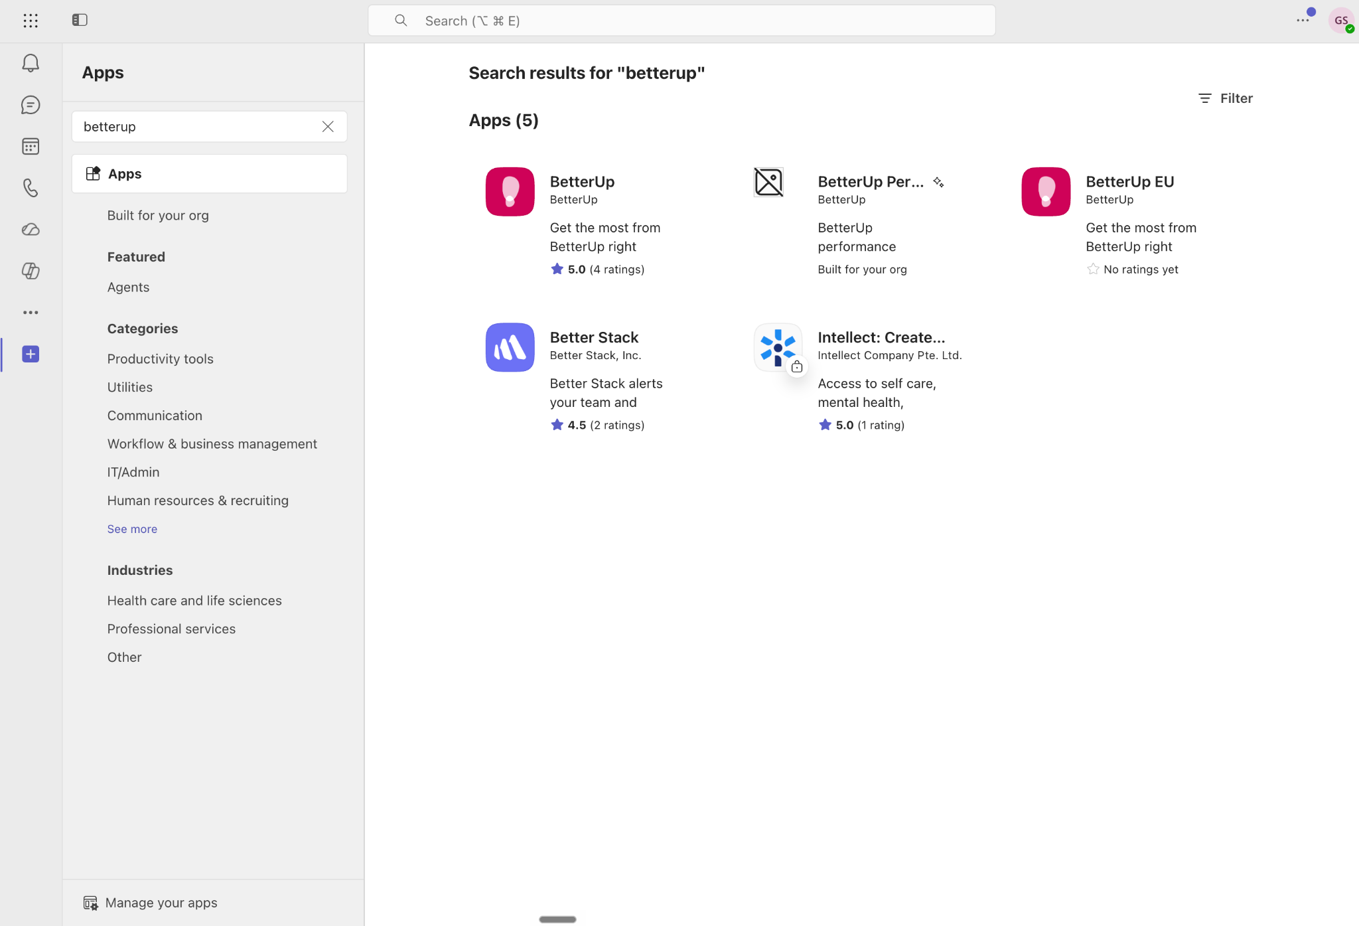Click the magnifier icon in top search bar

click(401, 21)
